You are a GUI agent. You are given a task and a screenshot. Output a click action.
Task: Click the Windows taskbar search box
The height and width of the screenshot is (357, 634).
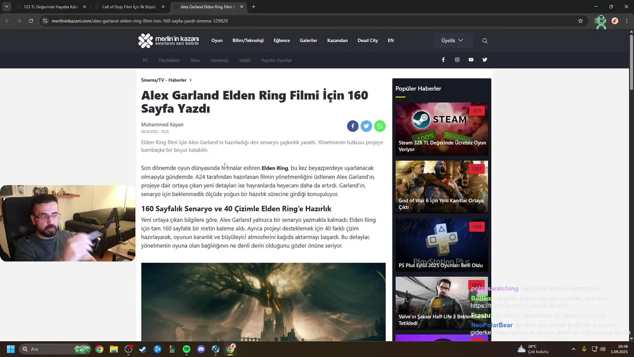pos(55,349)
